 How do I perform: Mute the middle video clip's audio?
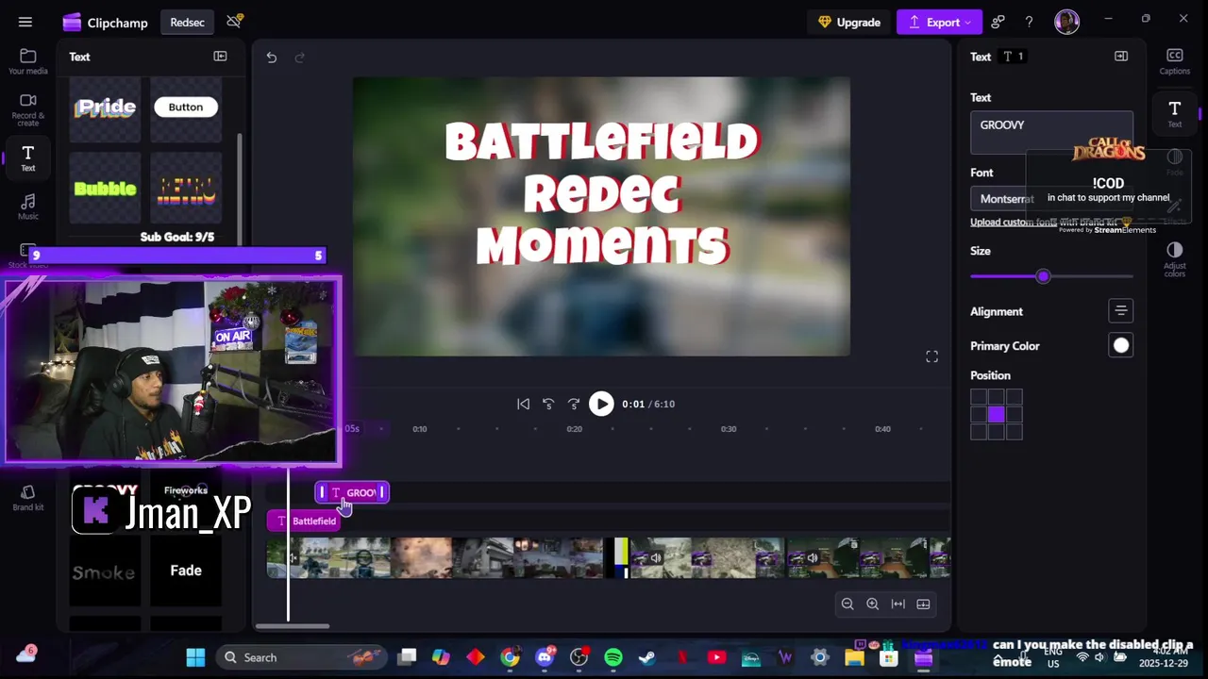click(x=656, y=557)
